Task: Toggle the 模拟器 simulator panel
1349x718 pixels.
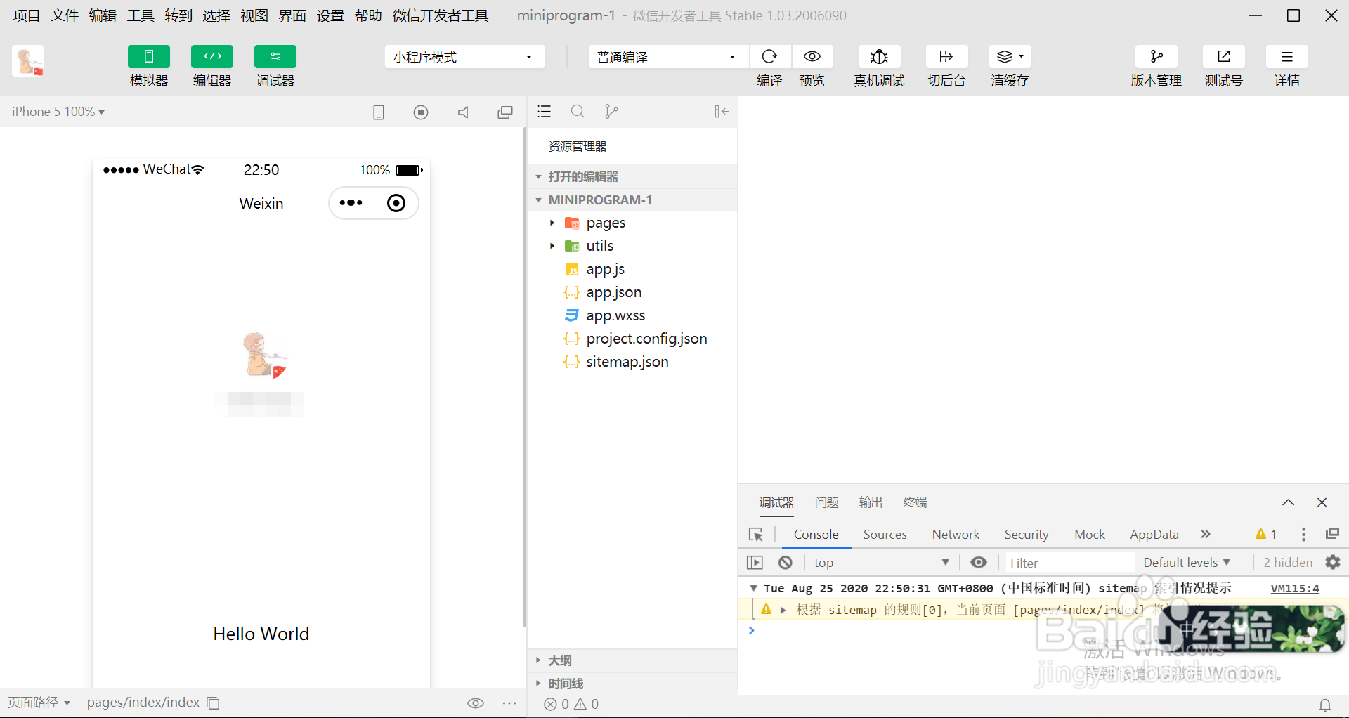Action: (x=148, y=67)
